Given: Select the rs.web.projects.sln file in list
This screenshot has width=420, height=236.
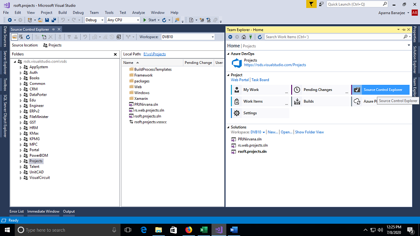Looking at the screenshot, I should (x=149, y=110).
